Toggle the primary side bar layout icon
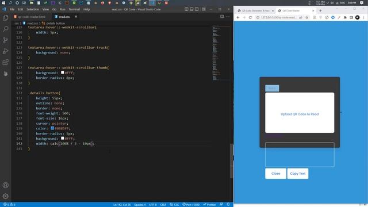The height and width of the screenshot is (207, 368). (186, 9)
